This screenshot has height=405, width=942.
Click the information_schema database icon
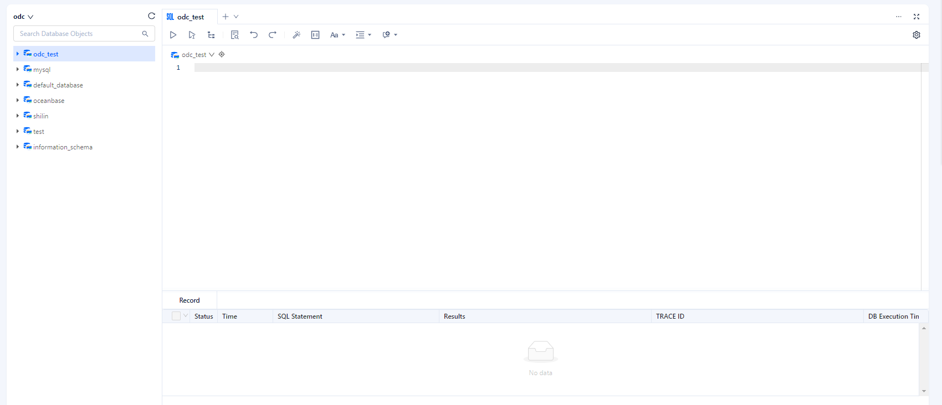point(27,147)
